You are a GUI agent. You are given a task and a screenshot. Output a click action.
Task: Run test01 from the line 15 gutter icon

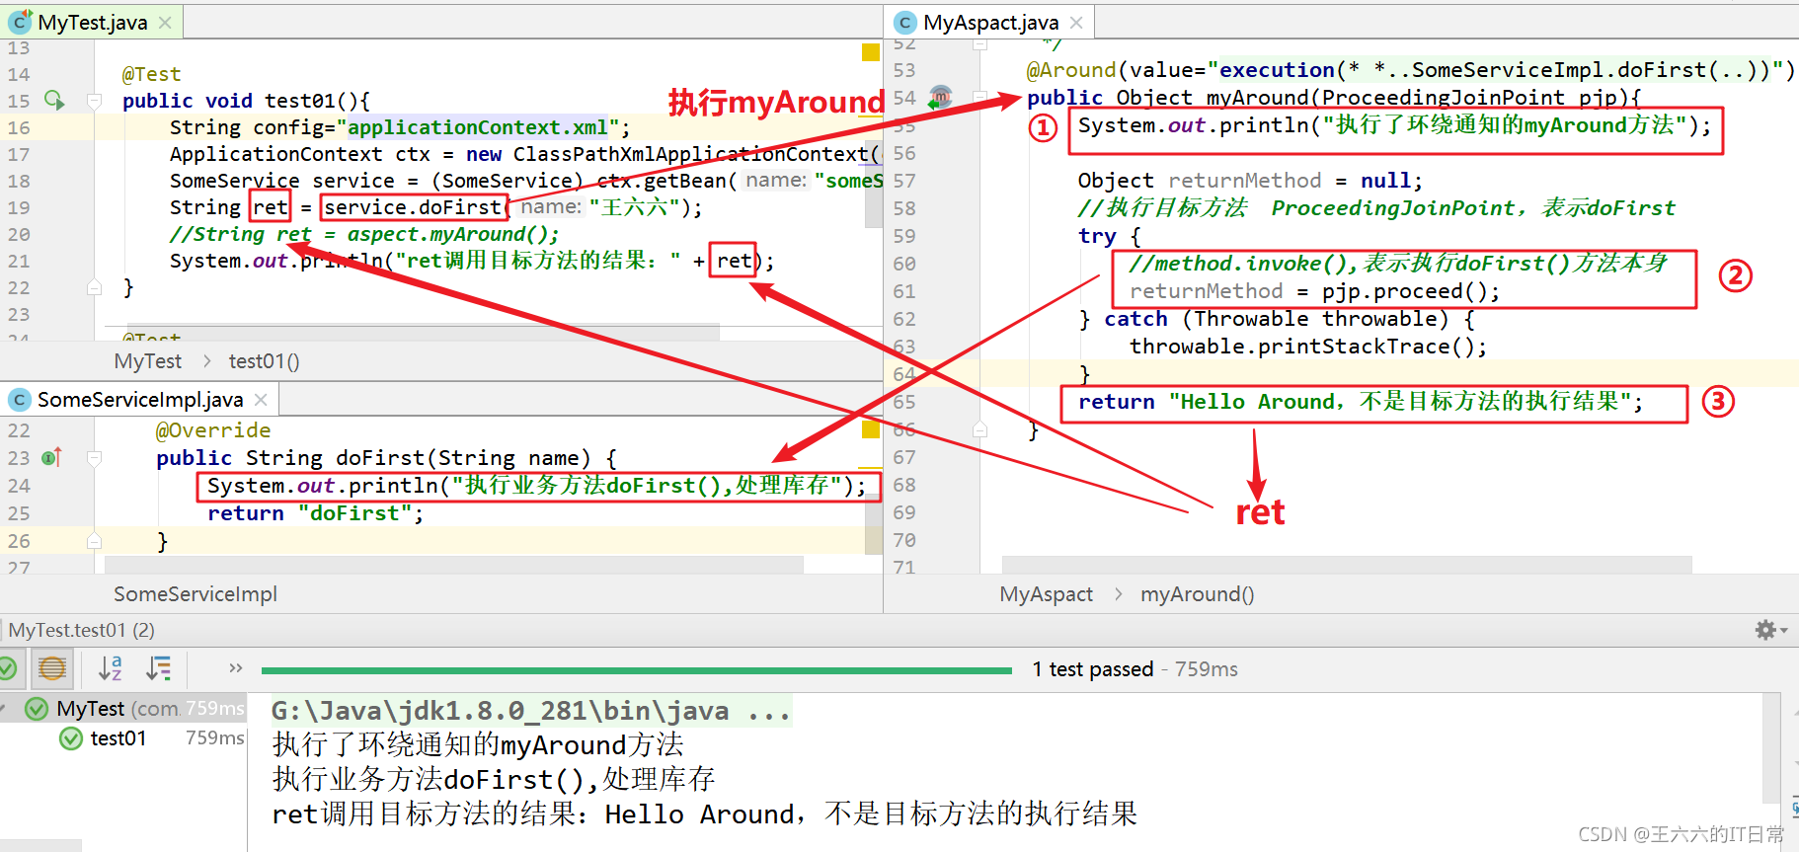(54, 100)
